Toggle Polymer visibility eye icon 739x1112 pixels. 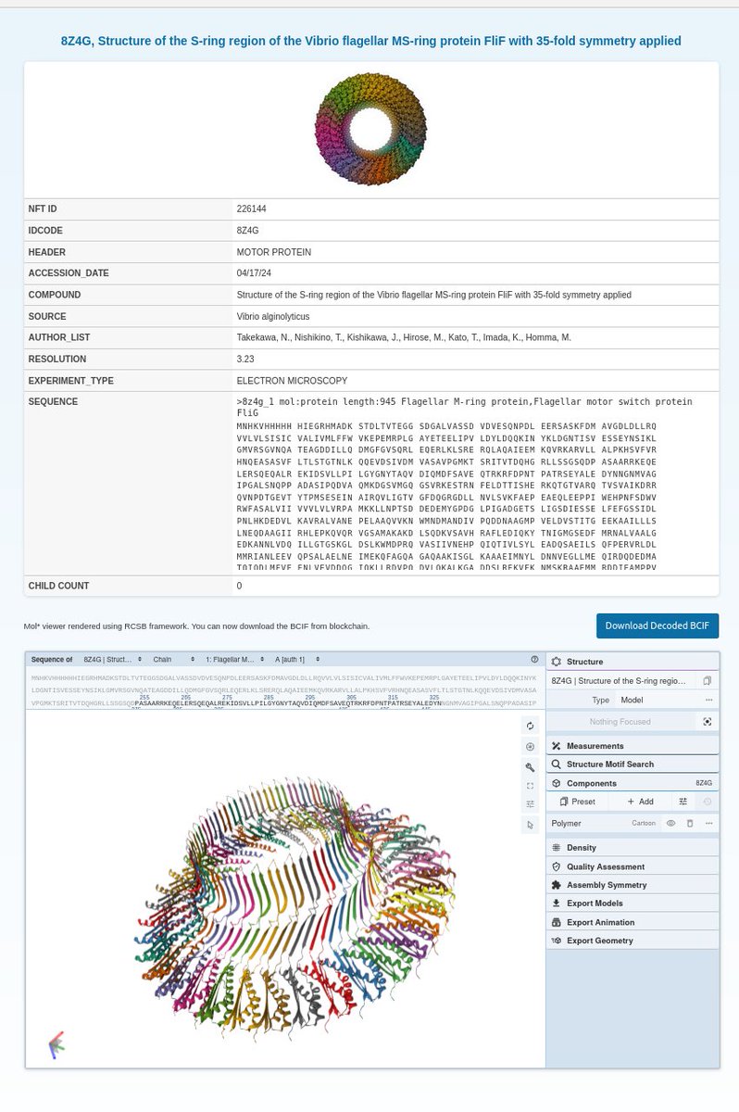(x=670, y=823)
